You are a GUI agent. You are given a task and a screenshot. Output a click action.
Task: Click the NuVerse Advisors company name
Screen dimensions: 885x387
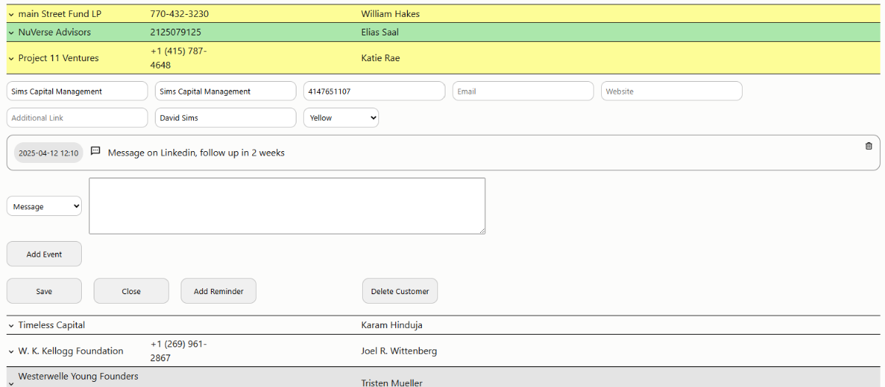pyautogui.click(x=55, y=32)
